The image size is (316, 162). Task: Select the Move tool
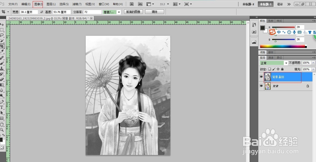click(2, 25)
